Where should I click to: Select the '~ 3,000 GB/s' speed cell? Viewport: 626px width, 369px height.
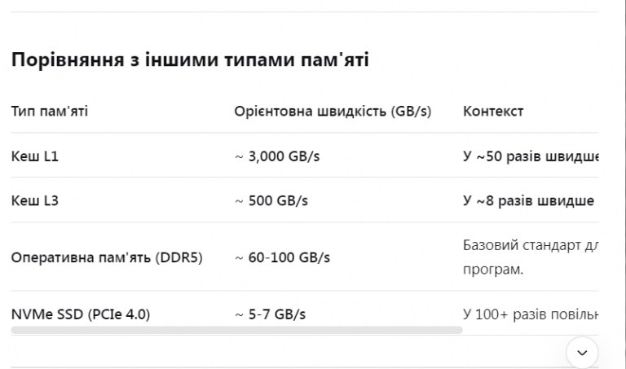[x=277, y=156]
